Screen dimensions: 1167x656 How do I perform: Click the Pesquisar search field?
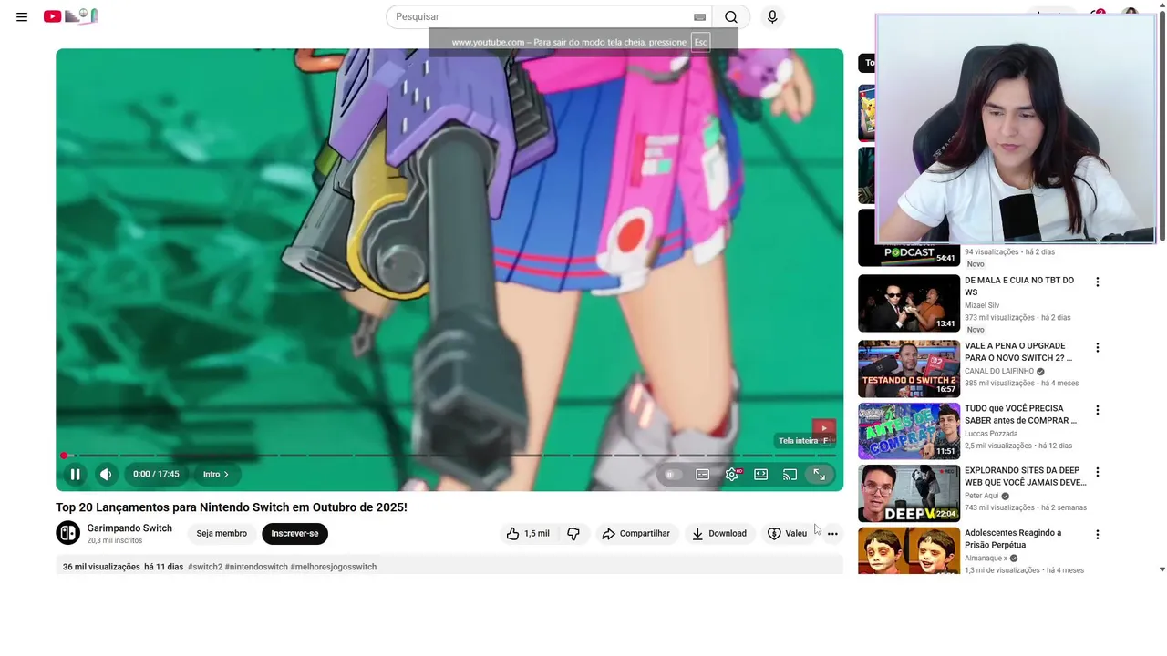[542, 16]
